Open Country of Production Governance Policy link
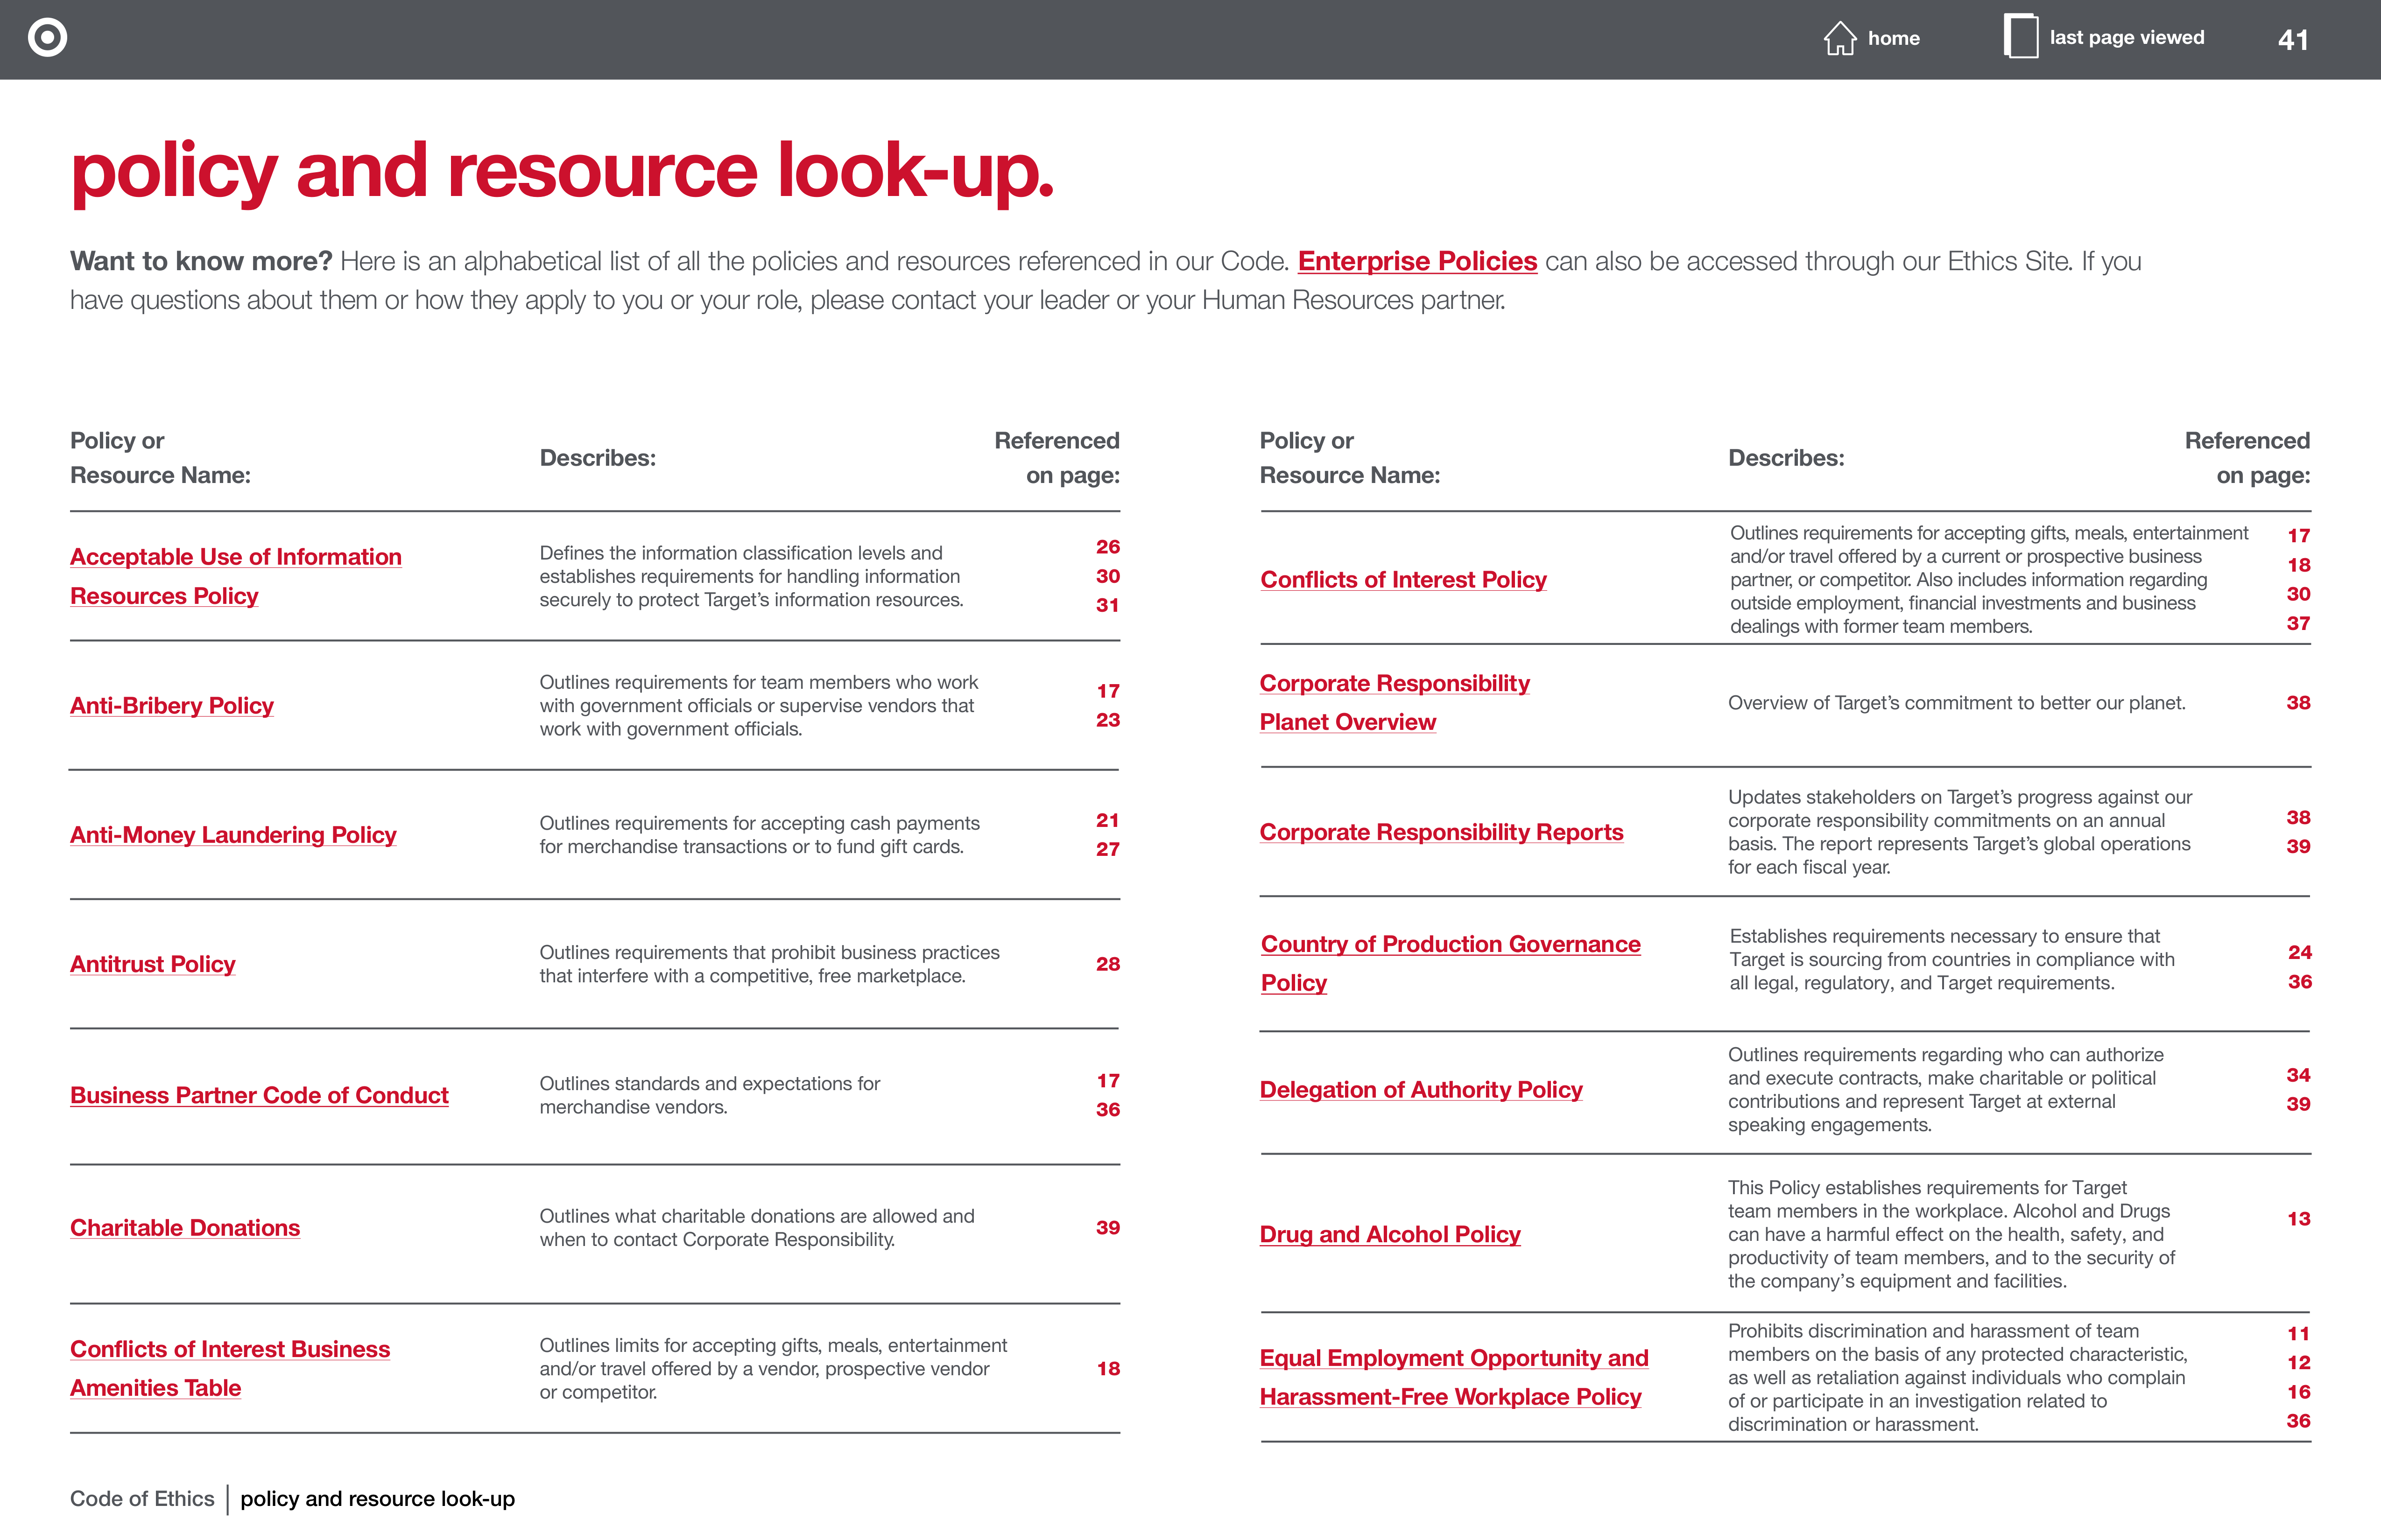 pyautogui.click(x=1451, y=963)
